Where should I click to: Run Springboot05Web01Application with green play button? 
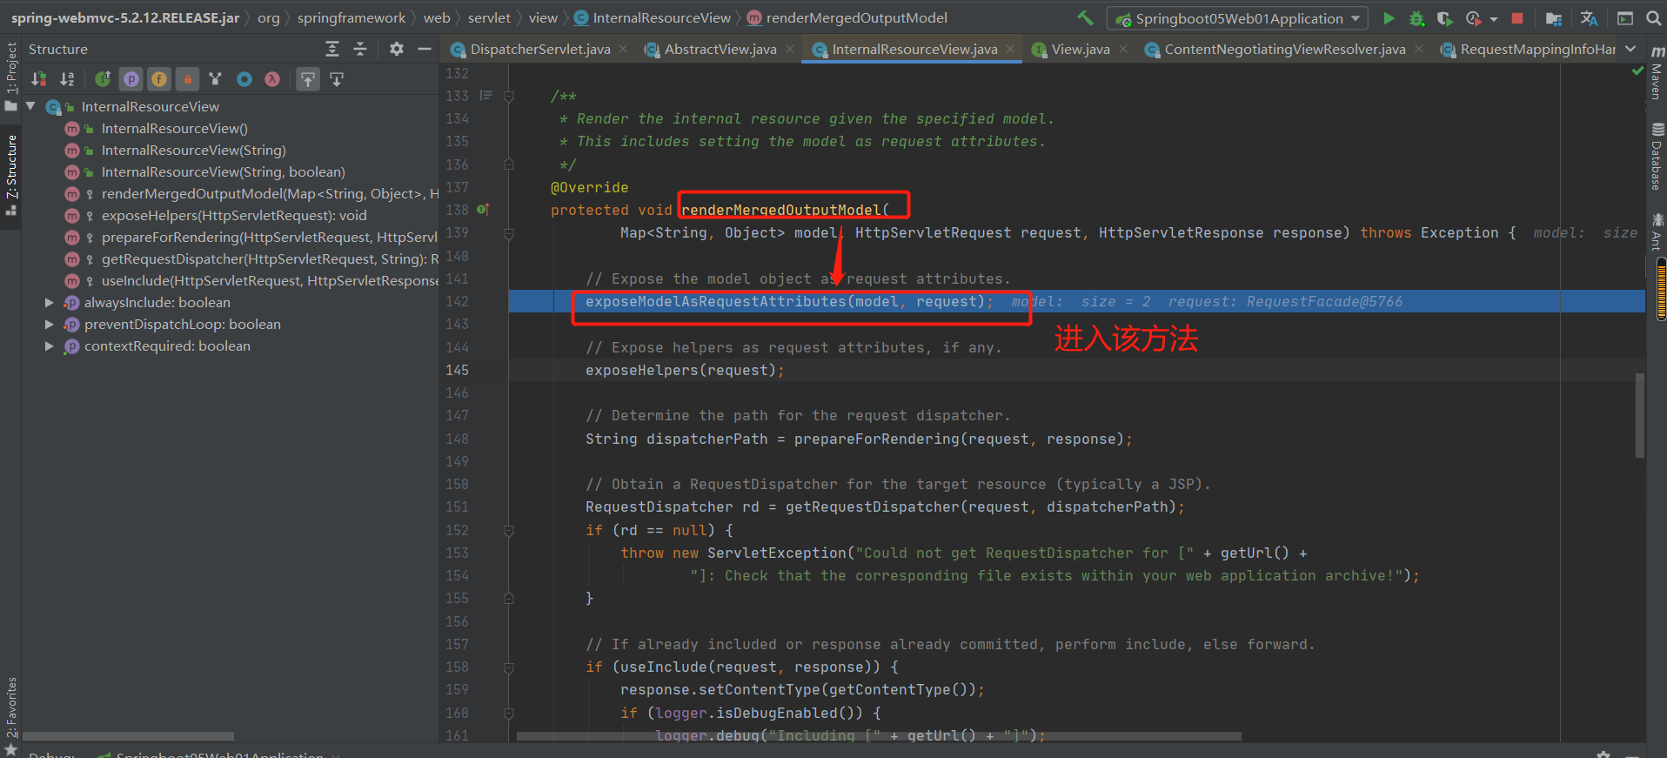coord(1389,18)
